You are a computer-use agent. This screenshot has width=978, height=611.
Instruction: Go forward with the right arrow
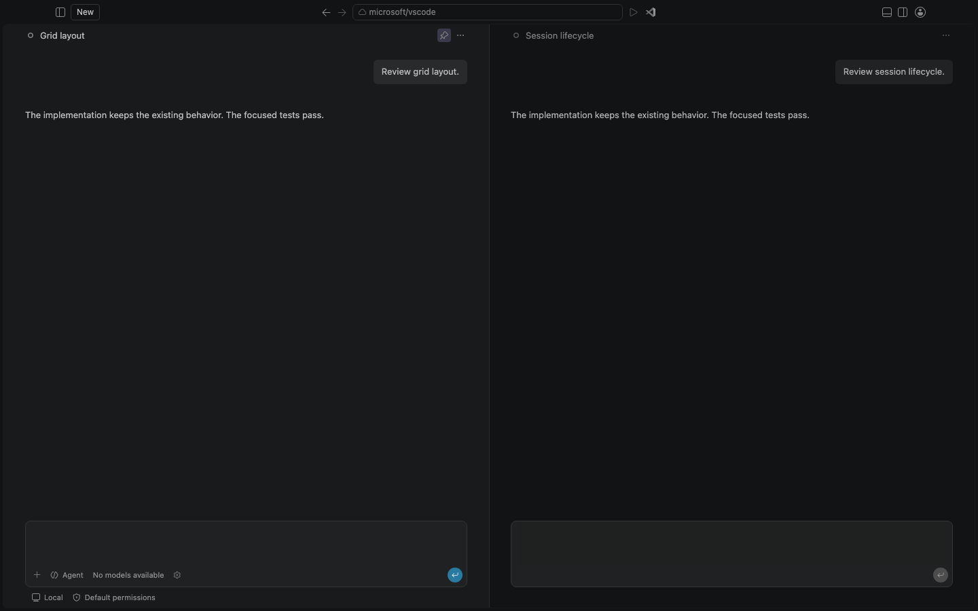coord(342,12)
